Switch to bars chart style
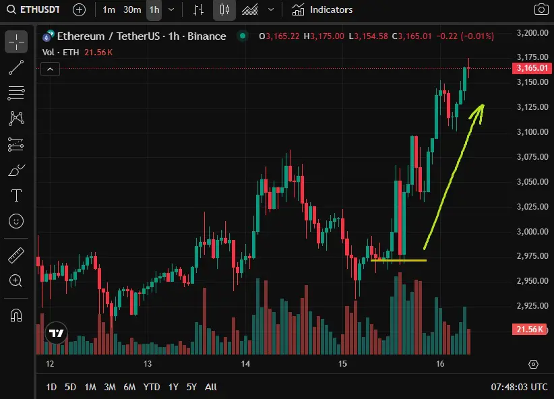Image resolution: width=554 pixels, height=399 pixels. click(x=198, y=10)
